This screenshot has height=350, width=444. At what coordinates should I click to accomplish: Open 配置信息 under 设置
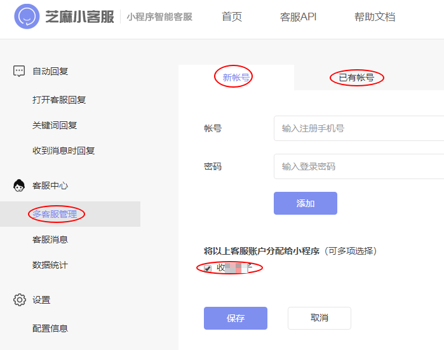[50, 328]
